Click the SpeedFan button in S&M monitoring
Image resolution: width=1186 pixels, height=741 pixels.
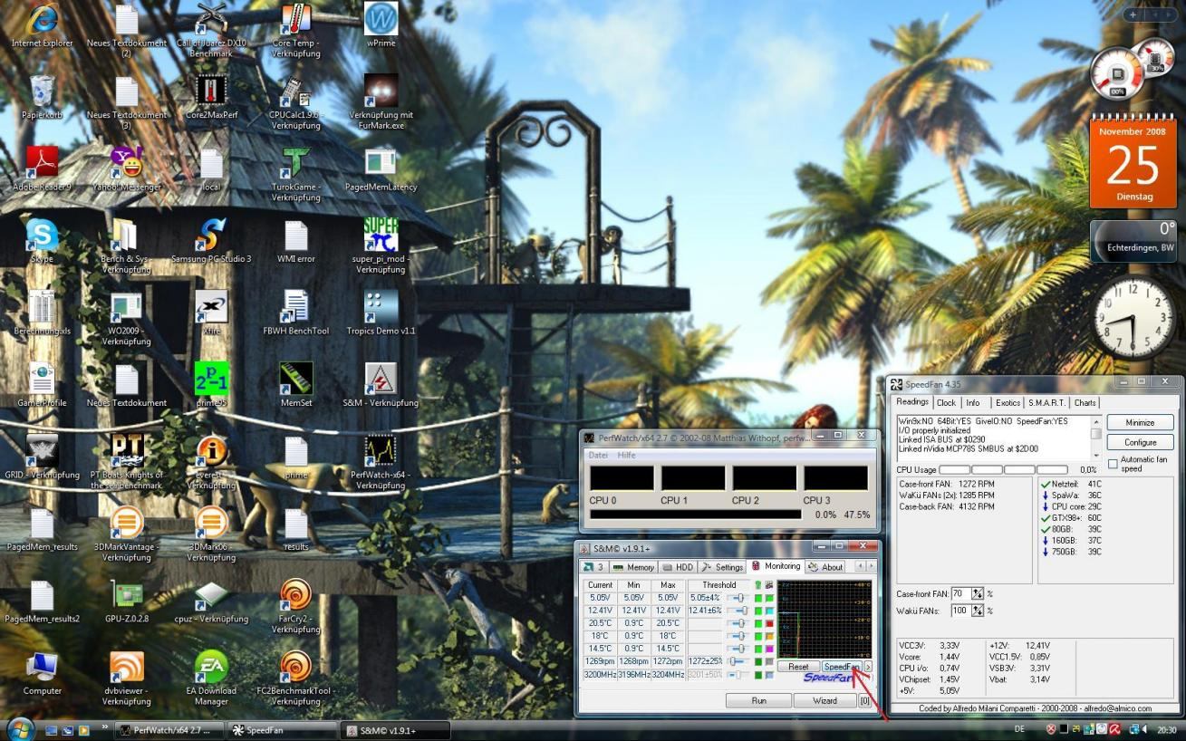pos(841,667)
